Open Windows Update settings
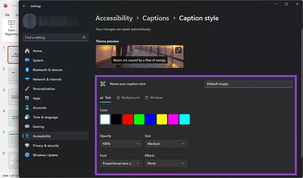Viewport: 303px width, 178px height. click(45, 155)
